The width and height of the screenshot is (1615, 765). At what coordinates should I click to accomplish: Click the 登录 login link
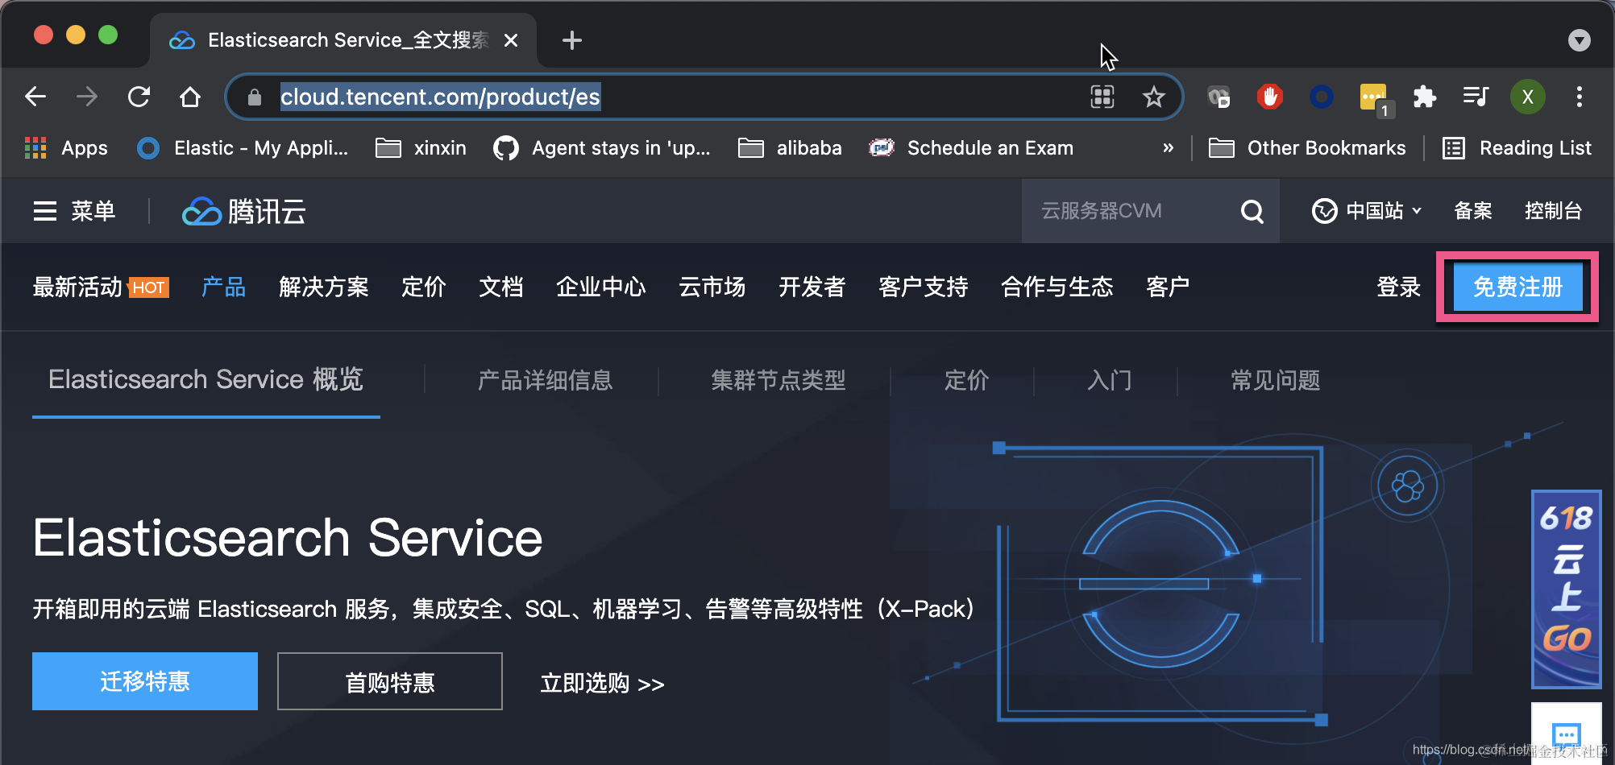point(1398,287)
